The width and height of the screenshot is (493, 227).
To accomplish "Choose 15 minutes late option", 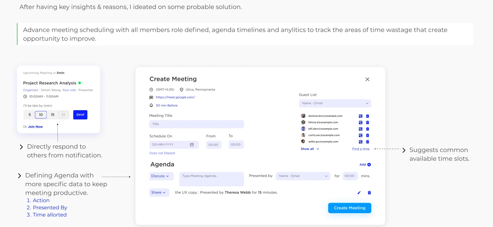I will pyautogui.click(x=53, y=115).
